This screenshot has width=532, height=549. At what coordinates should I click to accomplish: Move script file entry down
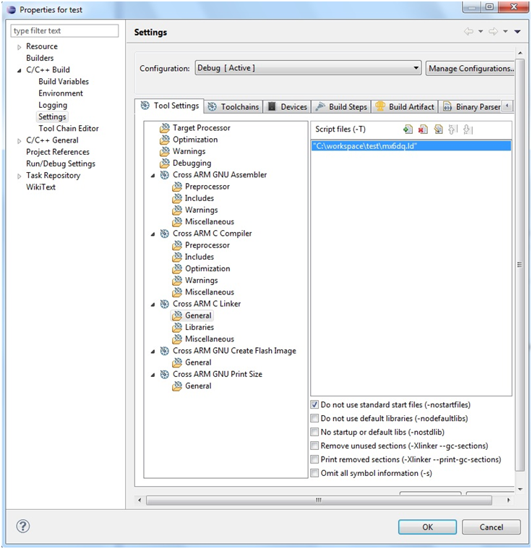coord(468,129)
